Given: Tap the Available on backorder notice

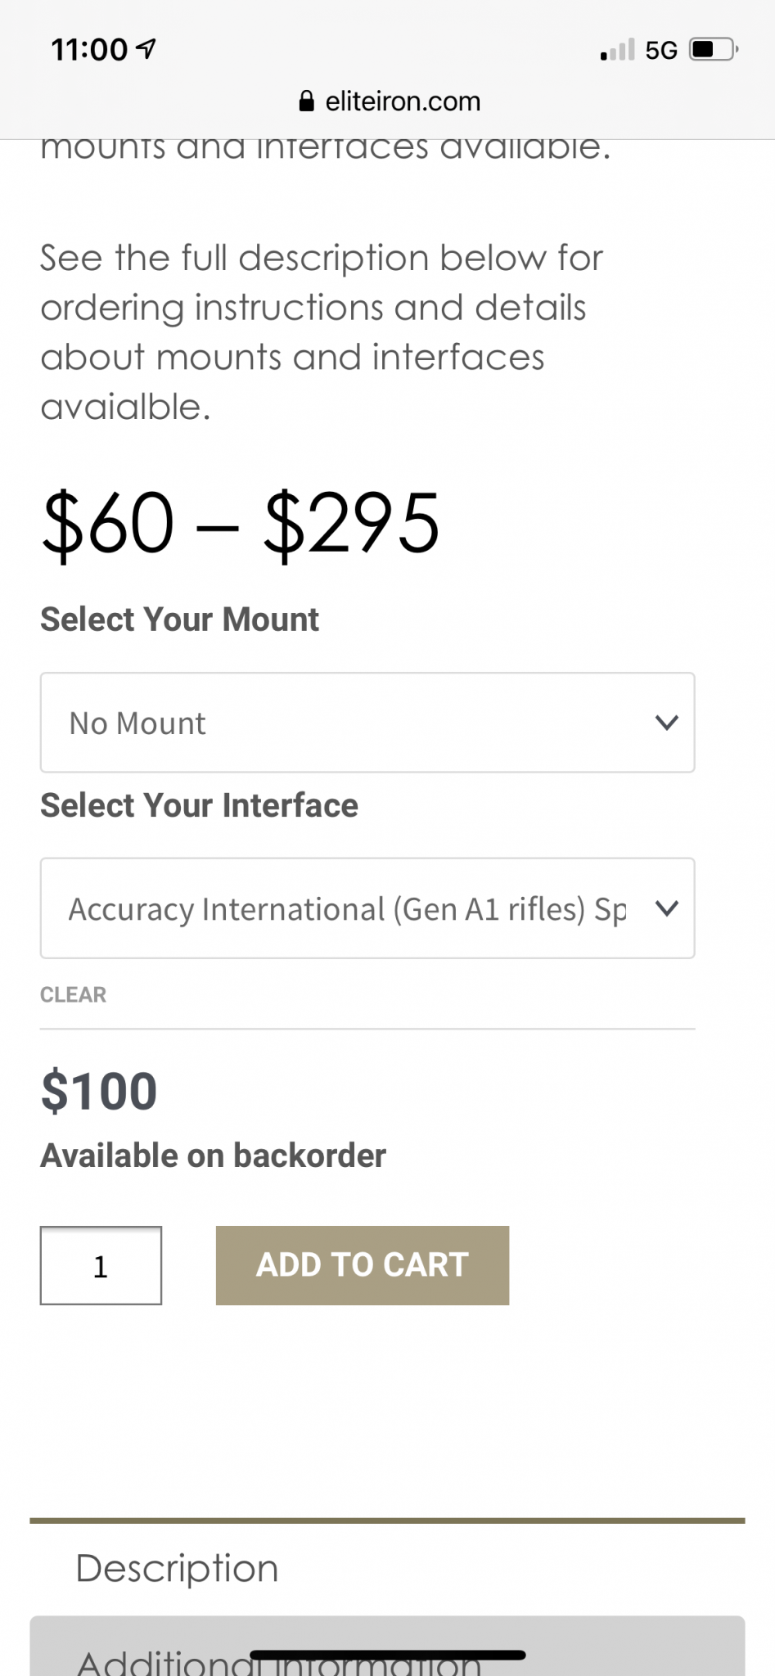Looking at the screenshot, I should [214, 1156].
